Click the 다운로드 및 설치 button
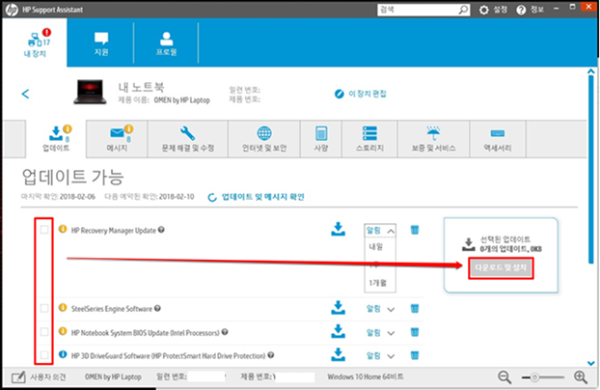 501,267
